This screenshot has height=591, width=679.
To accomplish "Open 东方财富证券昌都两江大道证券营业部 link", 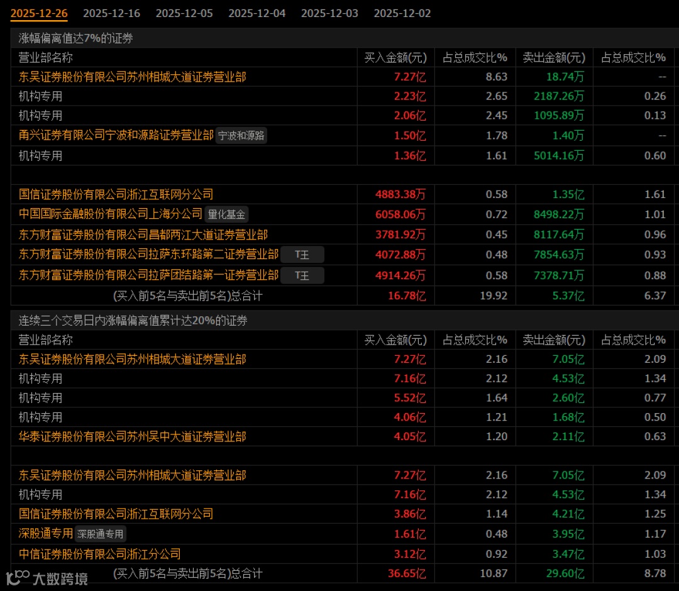I will click(x=143, y=235).
